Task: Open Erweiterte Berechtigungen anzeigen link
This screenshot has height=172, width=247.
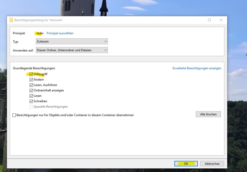Action: (x=197, y=68)
